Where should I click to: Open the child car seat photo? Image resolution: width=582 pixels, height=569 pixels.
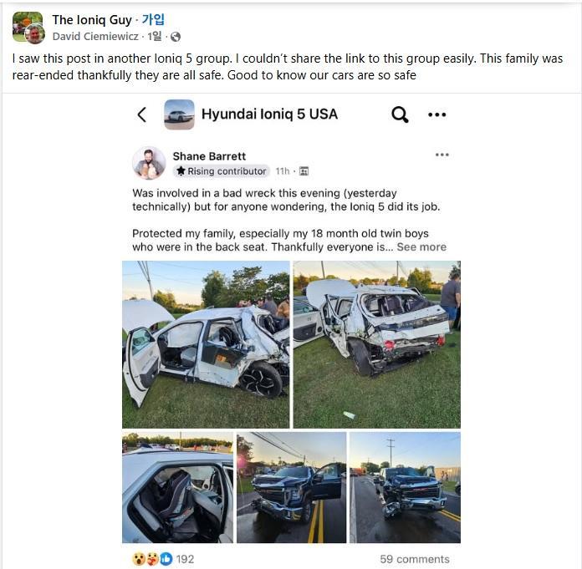[177, 487]
